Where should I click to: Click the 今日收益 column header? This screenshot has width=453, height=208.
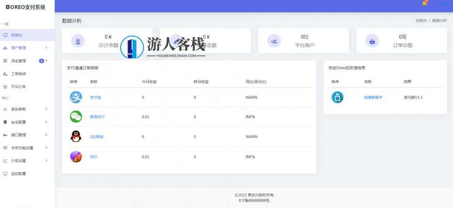149,82
